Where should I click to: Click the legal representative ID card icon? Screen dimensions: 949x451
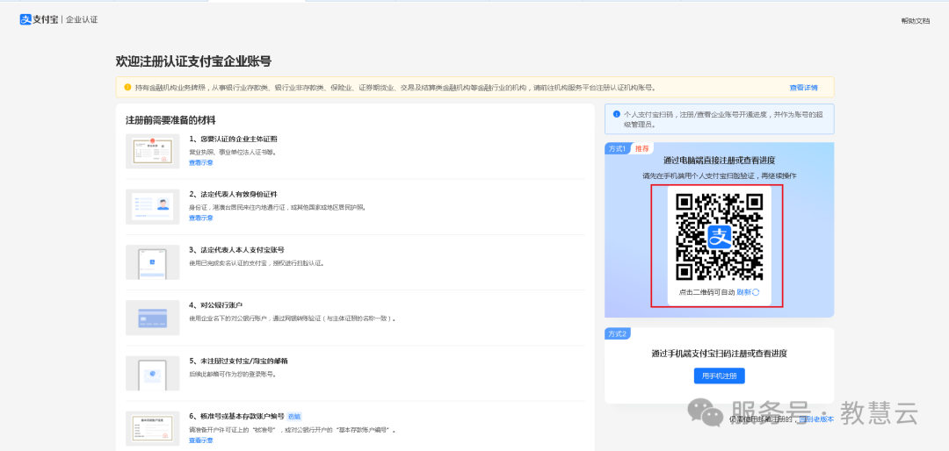click(152, 206)
